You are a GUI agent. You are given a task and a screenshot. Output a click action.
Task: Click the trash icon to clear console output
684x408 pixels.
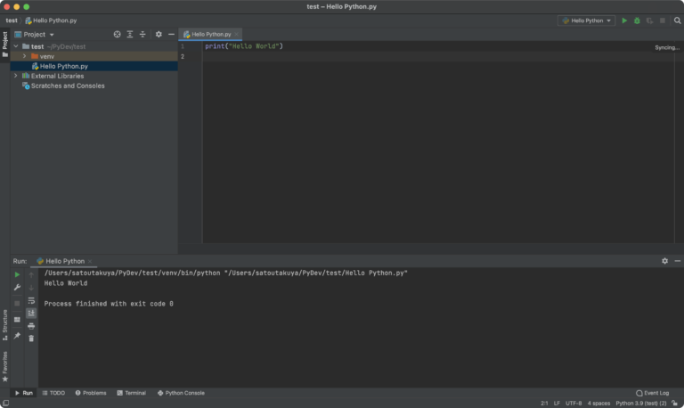[x=31, y=338]
